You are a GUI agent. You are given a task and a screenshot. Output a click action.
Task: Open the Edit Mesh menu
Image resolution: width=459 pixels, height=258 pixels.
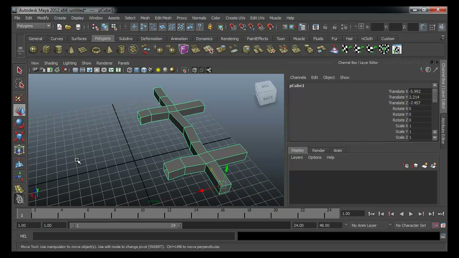163,18
